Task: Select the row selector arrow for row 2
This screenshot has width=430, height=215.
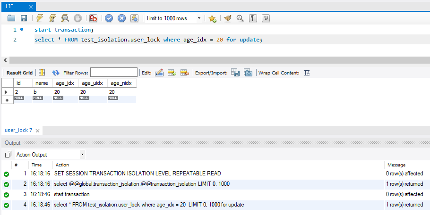Action: point(6,92)
